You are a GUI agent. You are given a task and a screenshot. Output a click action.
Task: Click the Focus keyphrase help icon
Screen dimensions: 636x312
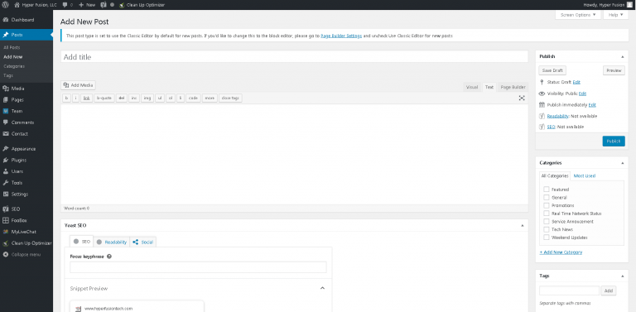pos(109,257)
